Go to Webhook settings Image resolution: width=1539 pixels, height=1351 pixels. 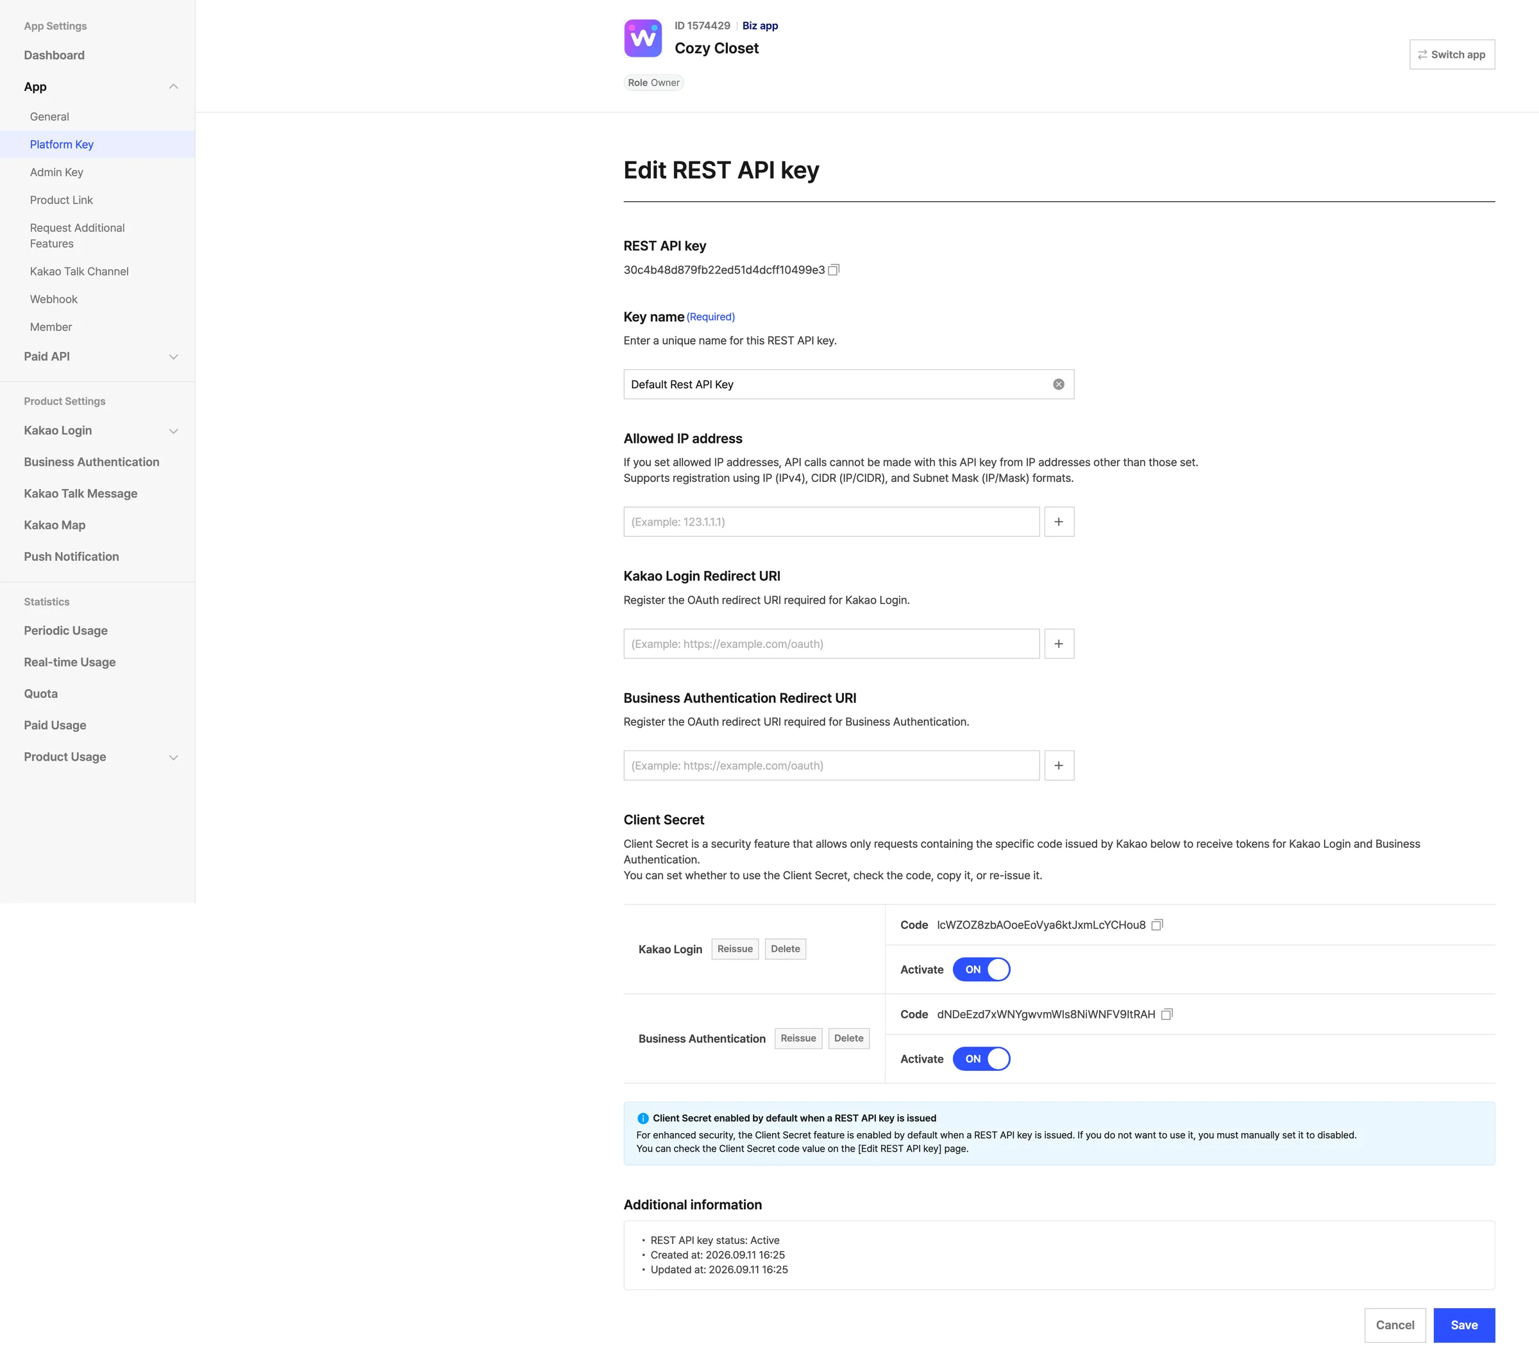(x=53, y=299)
